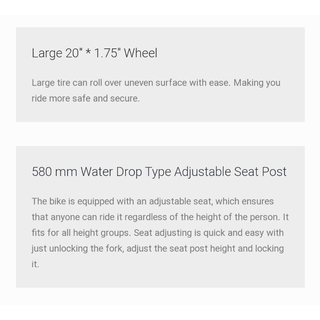Click the words "uneven surface" in the wheel description
The height and width of the screenshot is (320, 320).
(156, 83)
